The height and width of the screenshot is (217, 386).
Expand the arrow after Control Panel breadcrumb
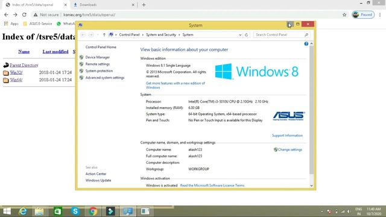tap(143, 35)
